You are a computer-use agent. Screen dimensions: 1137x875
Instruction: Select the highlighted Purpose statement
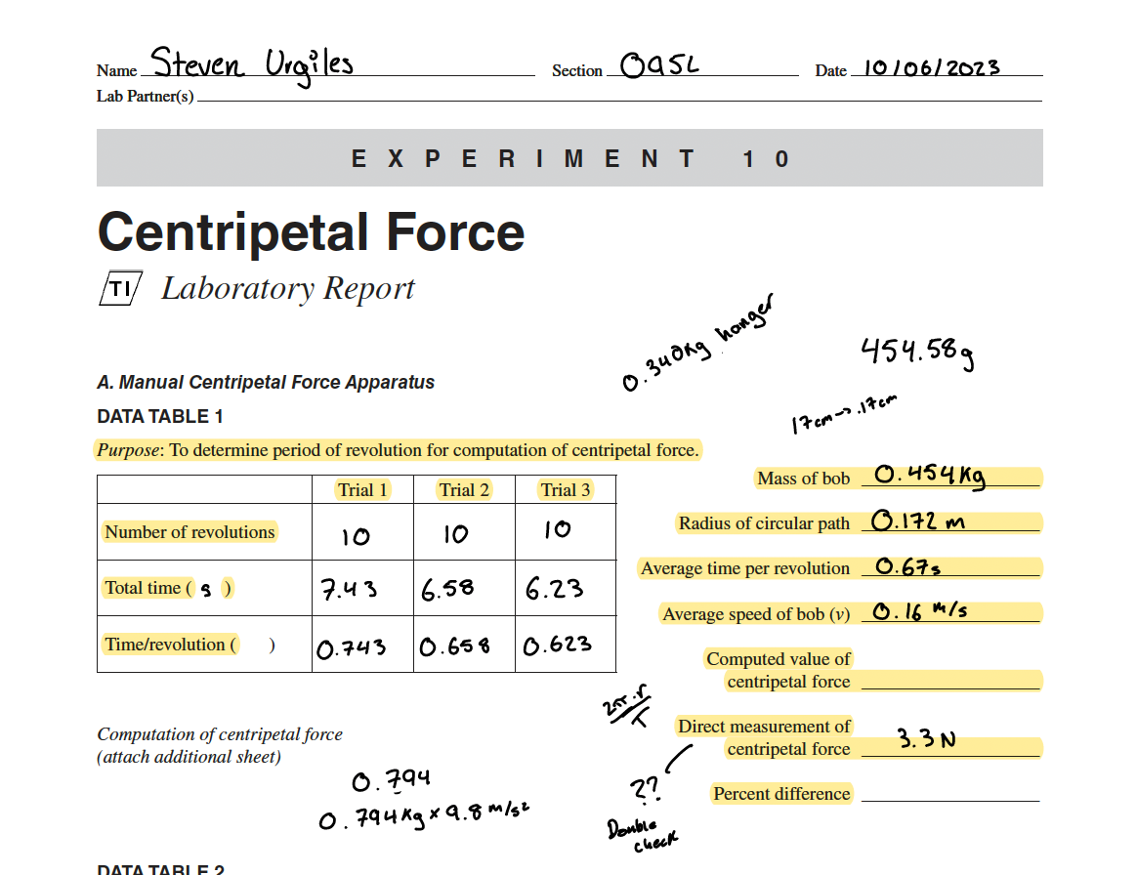click(399, 450)
